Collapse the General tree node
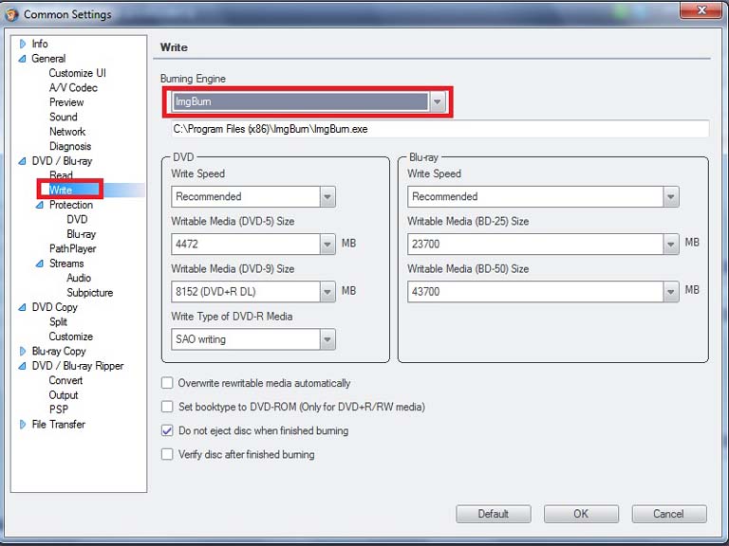The height and width of the screenshot is (546, 729). 23,59
